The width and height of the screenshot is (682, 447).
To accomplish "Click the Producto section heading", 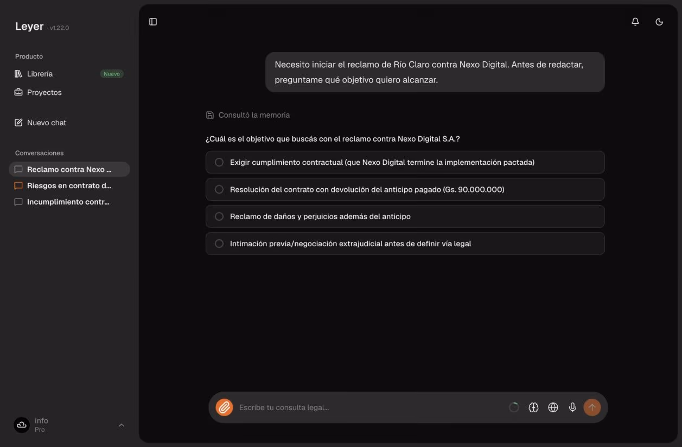I will pyautogui.click(x=29, y=56).
